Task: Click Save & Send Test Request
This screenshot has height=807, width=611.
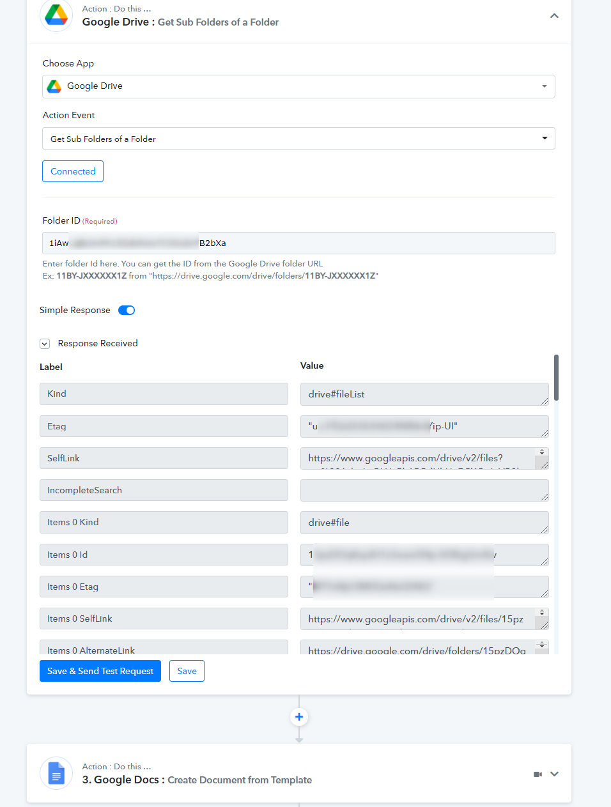Action: coord(100,671)
